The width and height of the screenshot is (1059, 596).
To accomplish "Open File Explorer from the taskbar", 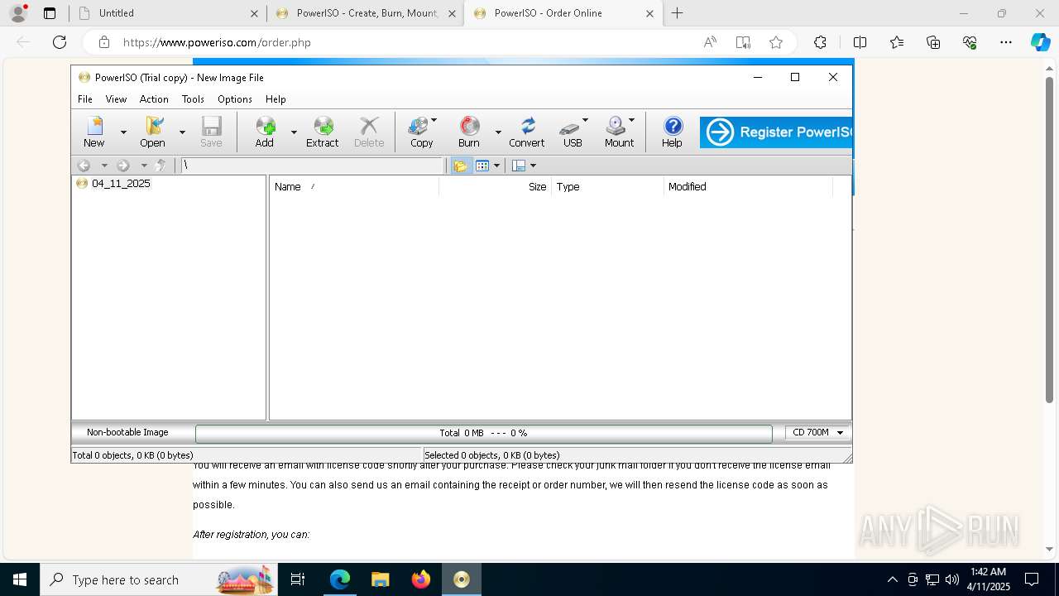I will [x=381, y=579].
